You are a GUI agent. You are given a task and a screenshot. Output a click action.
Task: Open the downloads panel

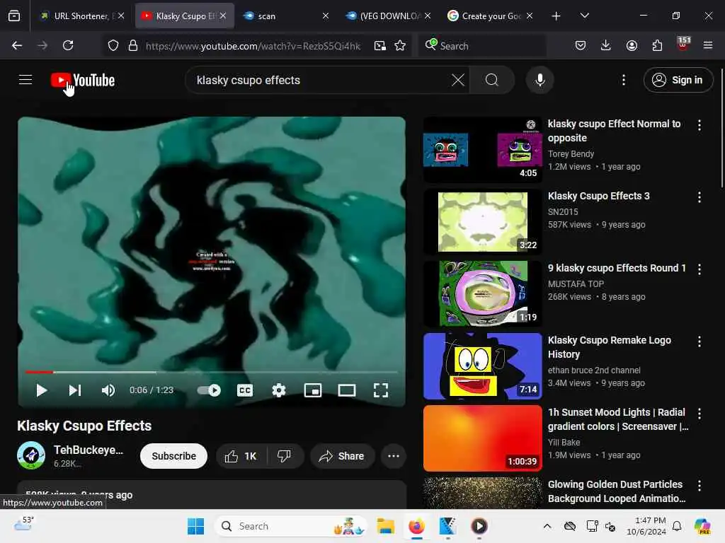coord(606,45)
